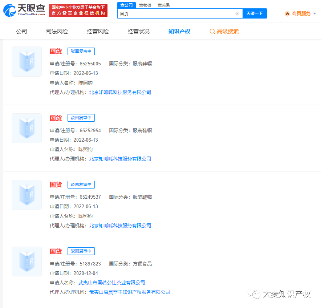
Task: Switch to the 经营风险 tab
Action: click(98, 31)
